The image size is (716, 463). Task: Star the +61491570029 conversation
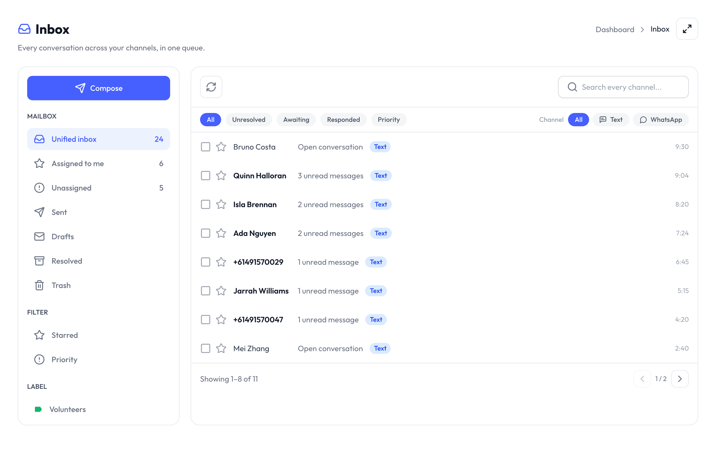[x=221, y=262]
